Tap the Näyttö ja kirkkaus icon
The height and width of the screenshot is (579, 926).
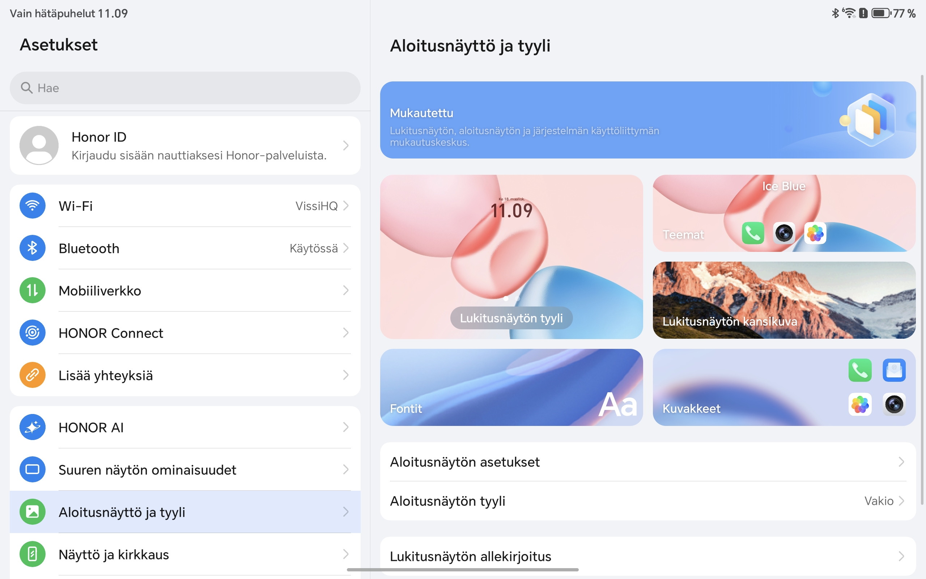(33, 554)
